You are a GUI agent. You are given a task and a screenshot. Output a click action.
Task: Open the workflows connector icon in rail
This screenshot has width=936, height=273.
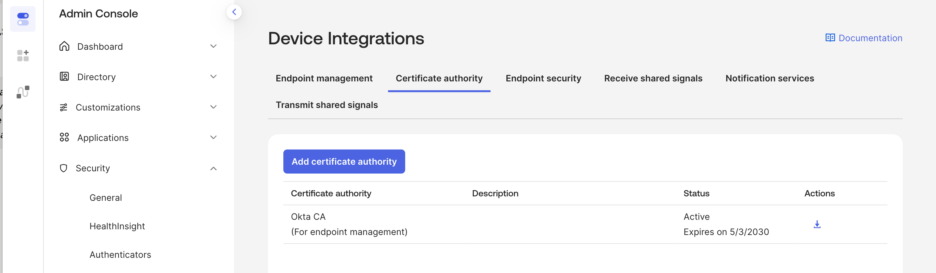[23, 92]
